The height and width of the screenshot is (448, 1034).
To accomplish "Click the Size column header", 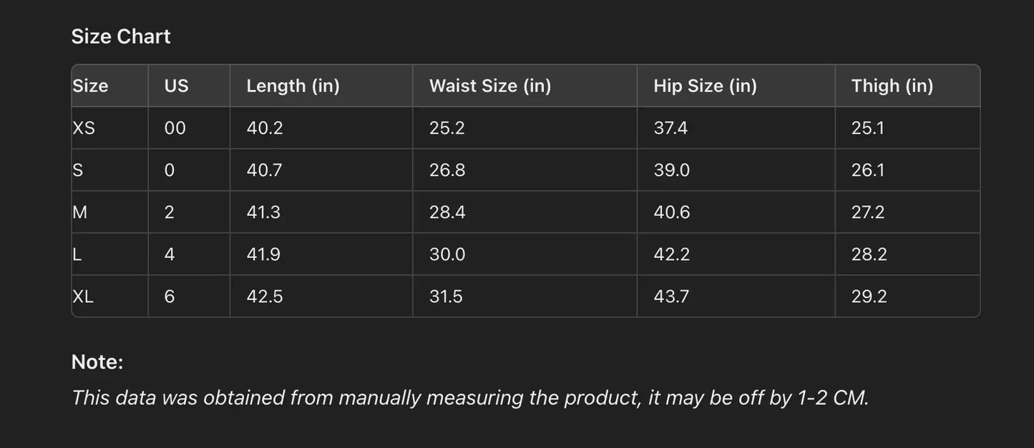I will point(90,86).
